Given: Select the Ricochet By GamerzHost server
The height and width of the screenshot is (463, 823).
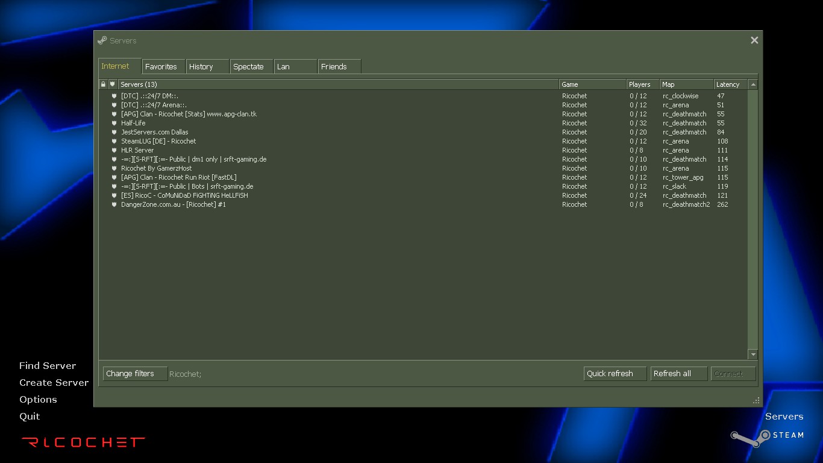Looking at the screenshot, I should [424, 168].
